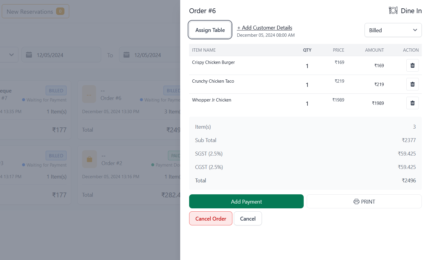
Task: Click the Dine In cutlery icon
Action: click(393, 10)
